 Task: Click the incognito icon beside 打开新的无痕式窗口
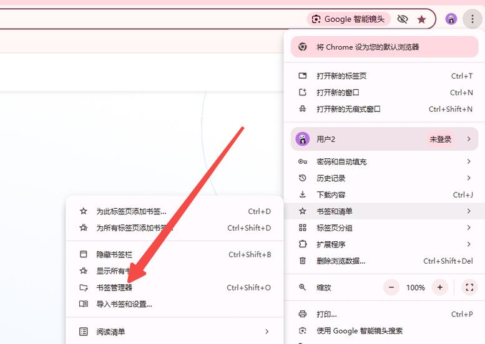tap(303, 108)
